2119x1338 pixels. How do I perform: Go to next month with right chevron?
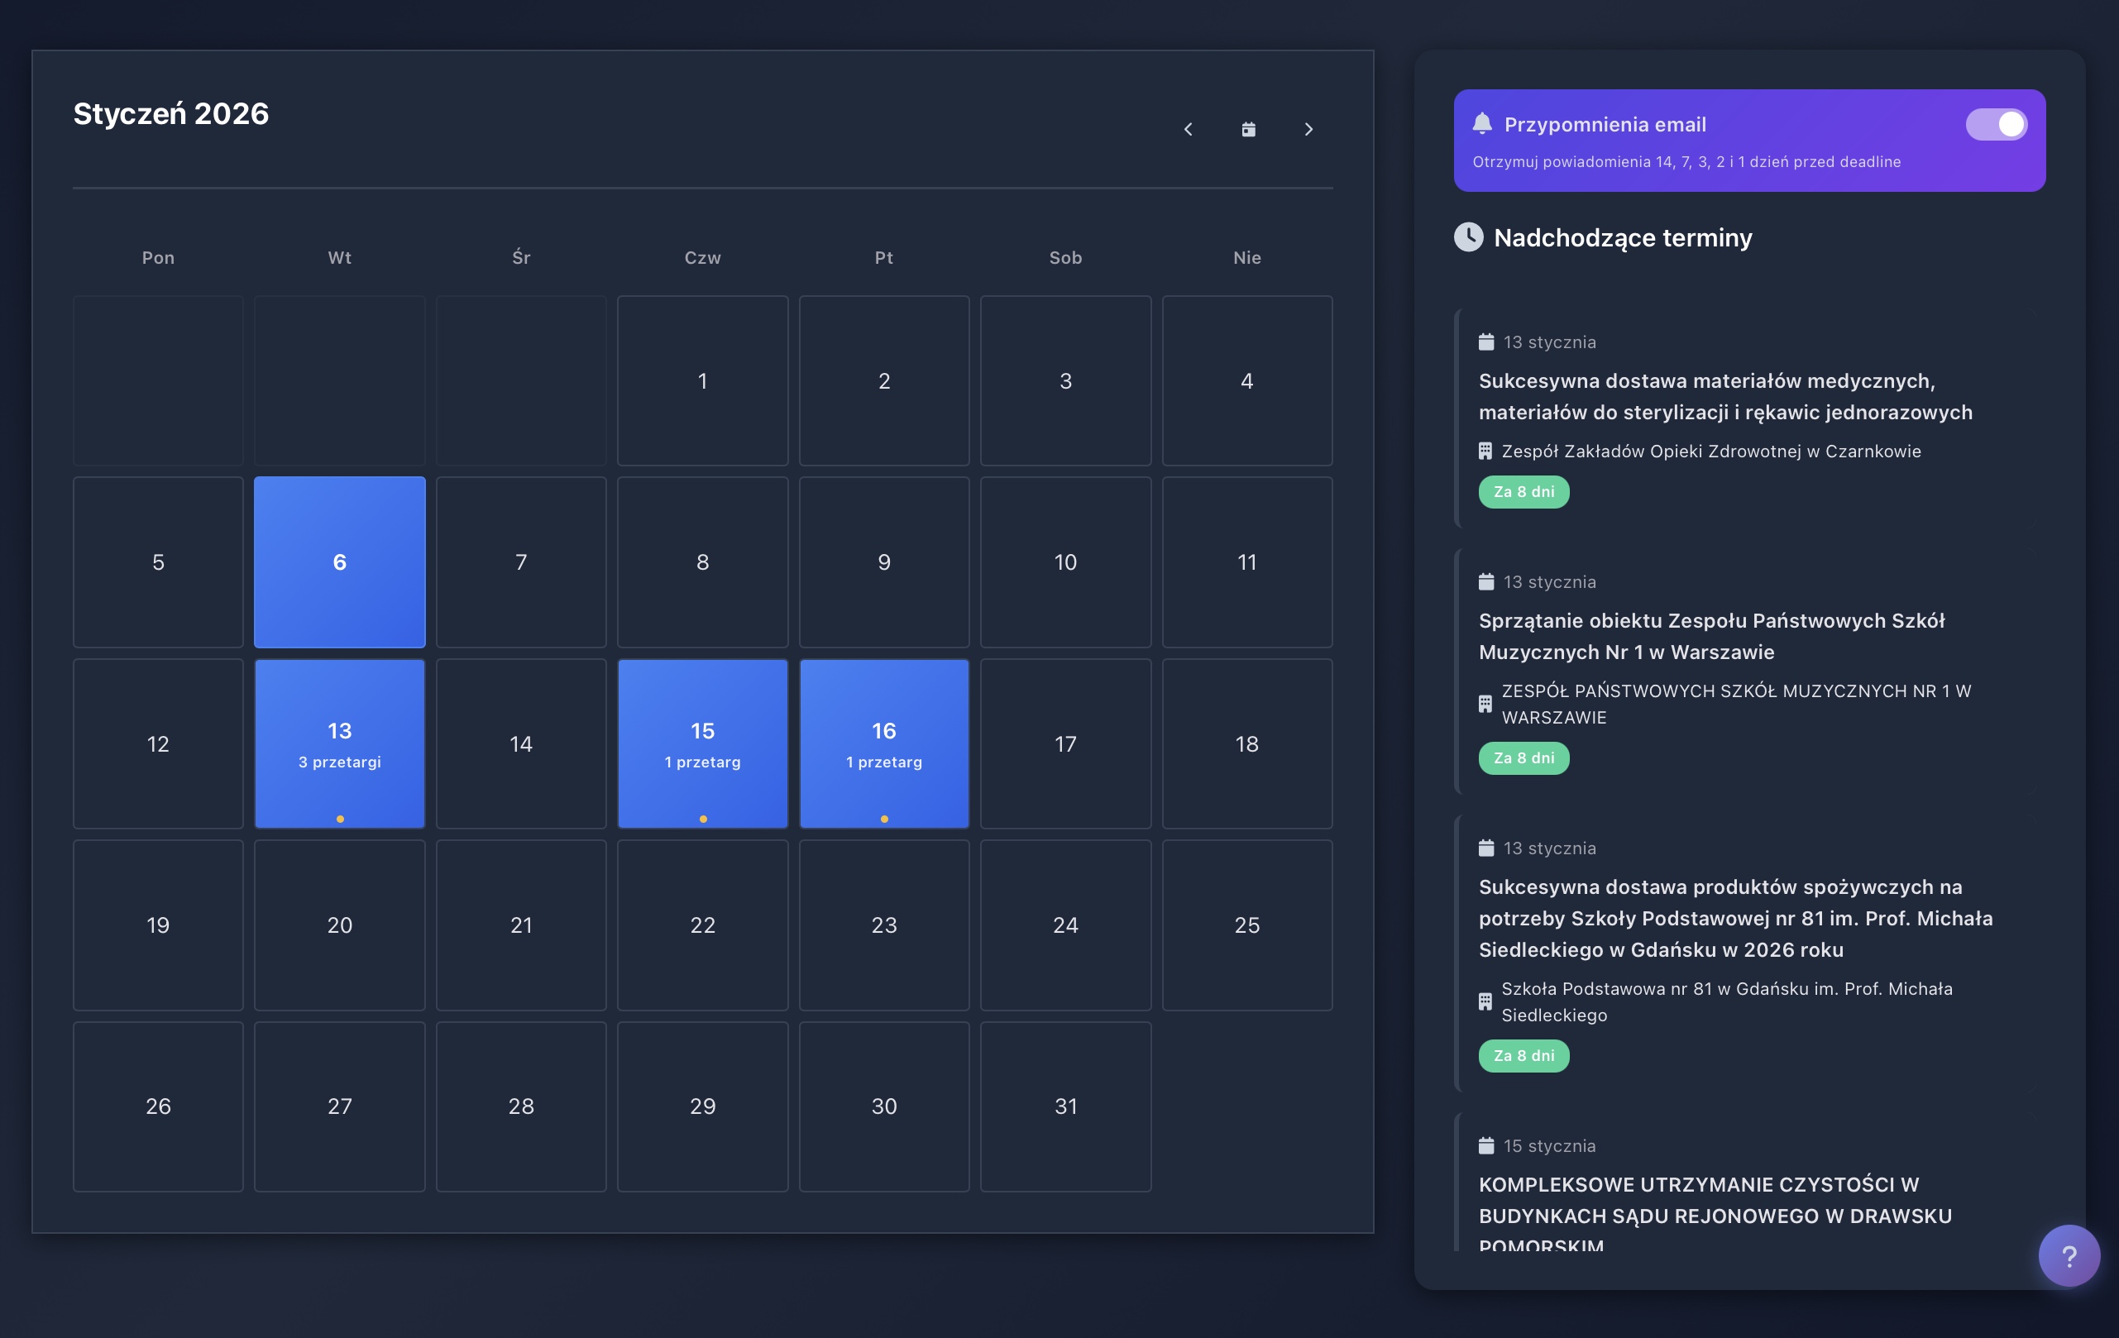pyautogui.click(x=1308, y=129)
